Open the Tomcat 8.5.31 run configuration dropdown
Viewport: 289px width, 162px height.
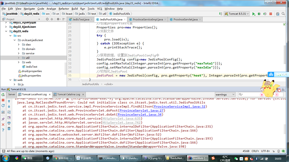(x=237, y=14)
